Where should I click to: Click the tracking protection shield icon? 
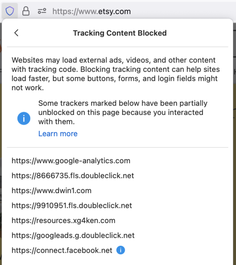[x=10, y=11]
